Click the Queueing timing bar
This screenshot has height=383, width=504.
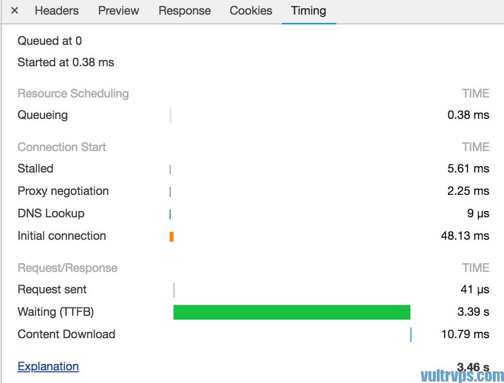click(171, 115)
